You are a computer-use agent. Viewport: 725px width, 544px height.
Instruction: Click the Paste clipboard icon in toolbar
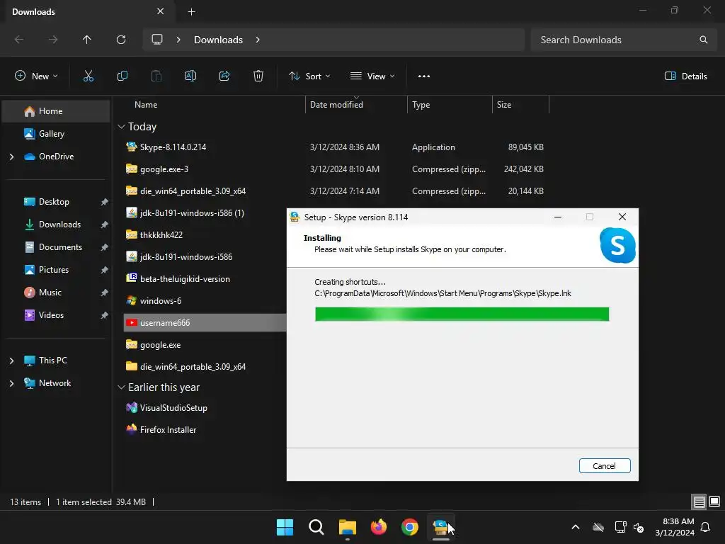156,76
